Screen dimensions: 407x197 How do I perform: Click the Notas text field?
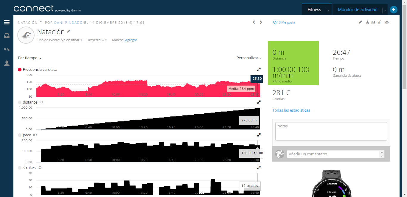(x=331, y=131)
